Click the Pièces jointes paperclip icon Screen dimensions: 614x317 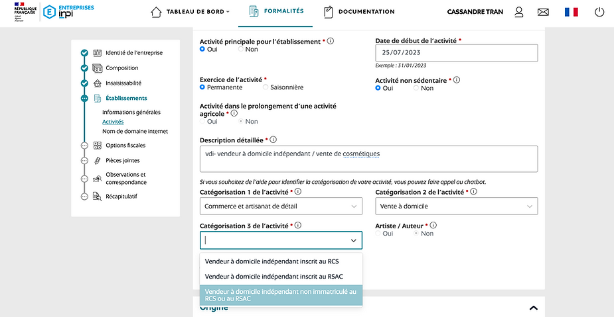(98, 161)
